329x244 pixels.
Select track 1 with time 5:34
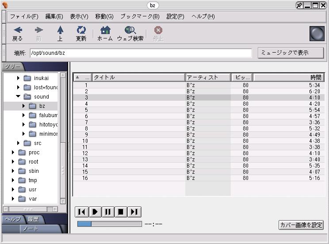199,85
